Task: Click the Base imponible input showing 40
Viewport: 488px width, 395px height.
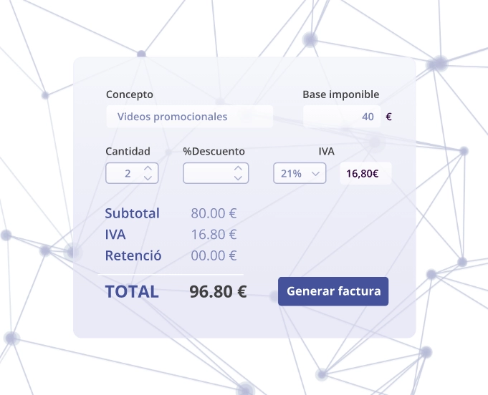Action: click(341, 117)
